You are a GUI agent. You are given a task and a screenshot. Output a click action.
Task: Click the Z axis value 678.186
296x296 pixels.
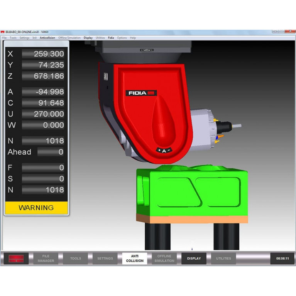tap(43, 76)
